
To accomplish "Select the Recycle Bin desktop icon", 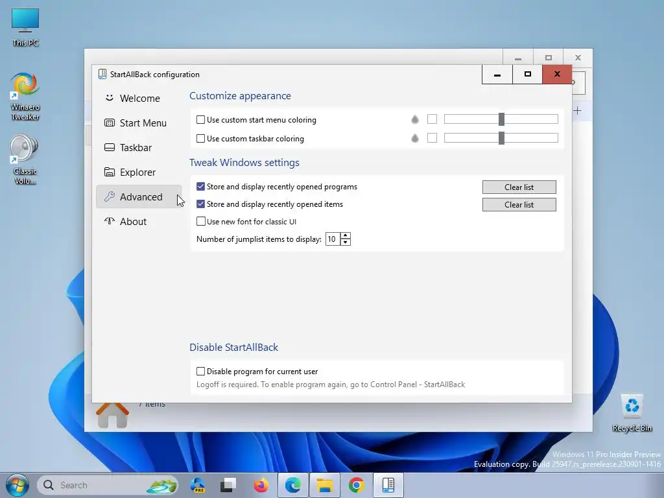I will pos(632,413).
